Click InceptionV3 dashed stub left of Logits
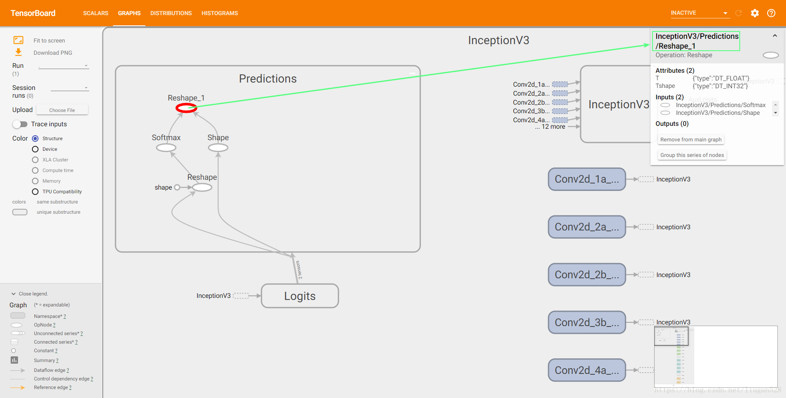The width and height of the screenshot is (786, 398). tap(241, 295)
